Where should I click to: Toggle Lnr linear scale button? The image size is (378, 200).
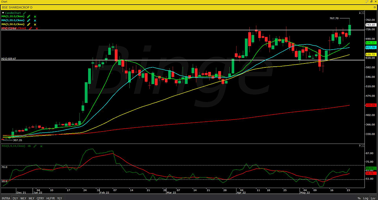pos(373,198)
